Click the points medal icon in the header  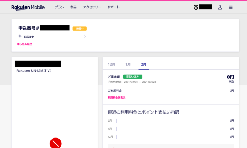196,7
